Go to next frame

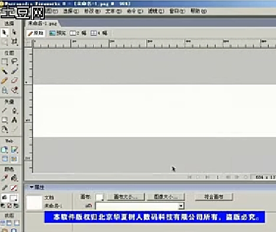point(236,177)
